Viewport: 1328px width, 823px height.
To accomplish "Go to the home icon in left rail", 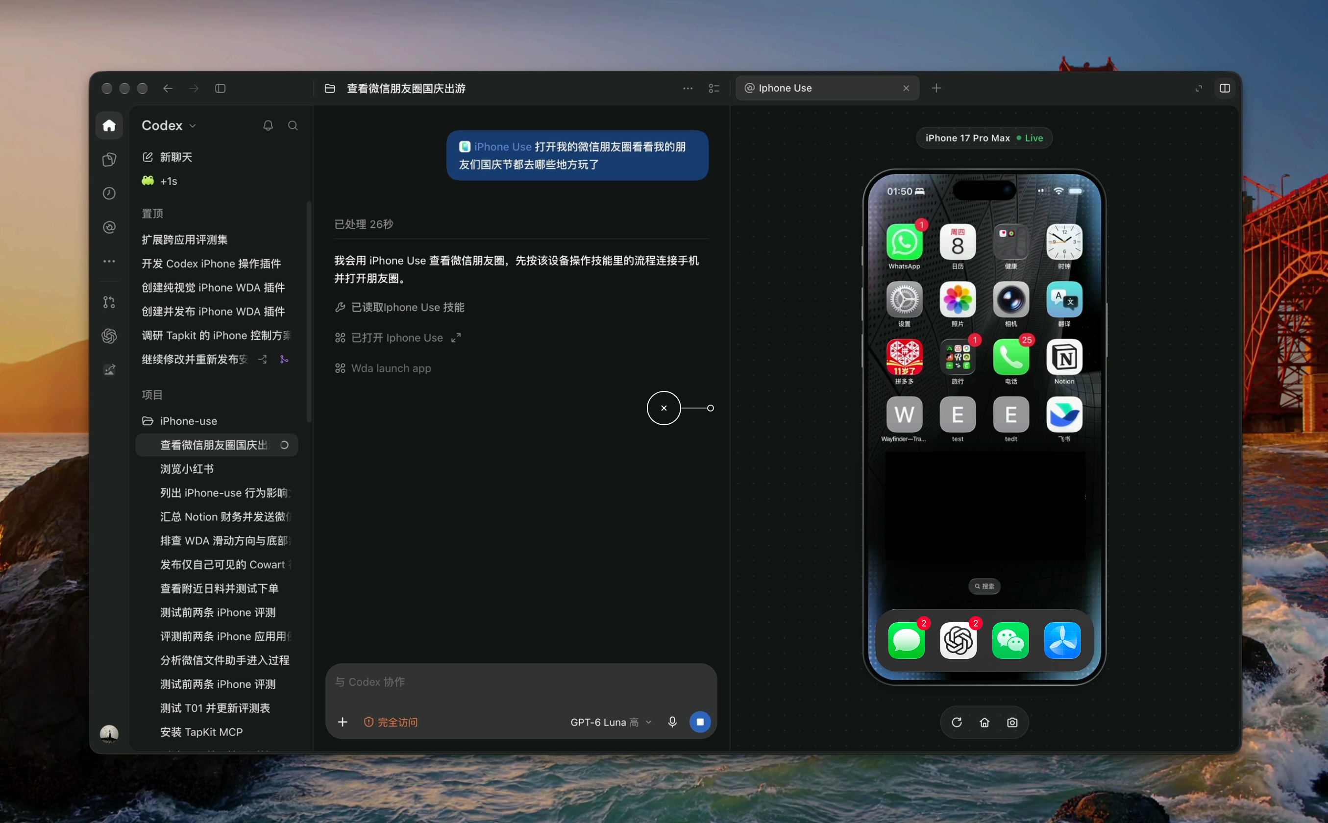I will point(109,126).
